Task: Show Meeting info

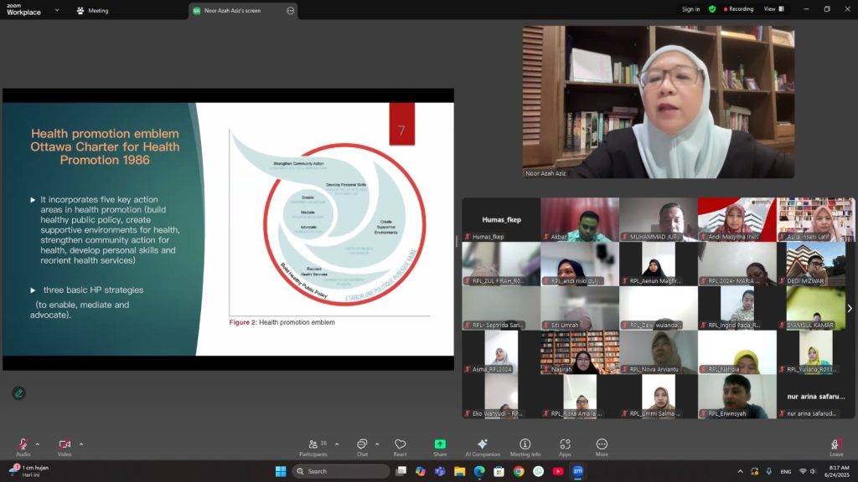Action: click(525, 444)
